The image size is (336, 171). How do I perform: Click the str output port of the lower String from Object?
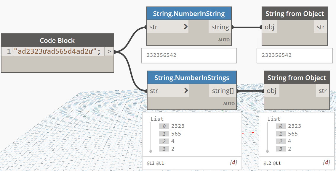point(322,91)
